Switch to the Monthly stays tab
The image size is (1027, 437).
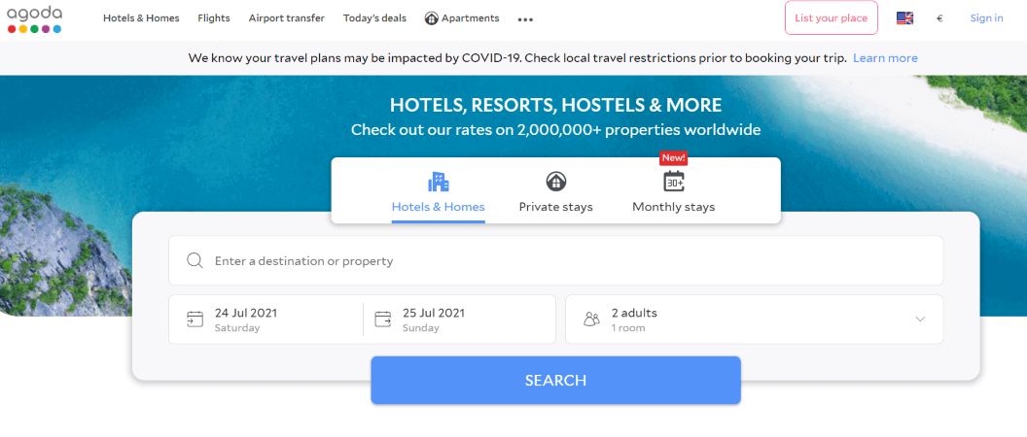(673, 207)
